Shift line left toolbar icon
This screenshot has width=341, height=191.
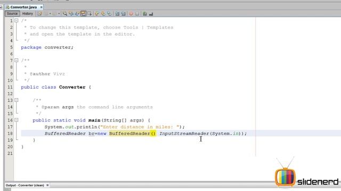click(117, 14)
